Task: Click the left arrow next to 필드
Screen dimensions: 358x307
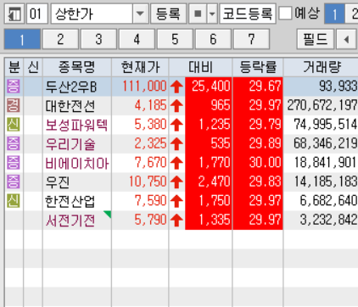Action: tap(346, 39)
